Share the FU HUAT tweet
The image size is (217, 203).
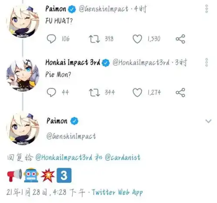tap(180, 39)
